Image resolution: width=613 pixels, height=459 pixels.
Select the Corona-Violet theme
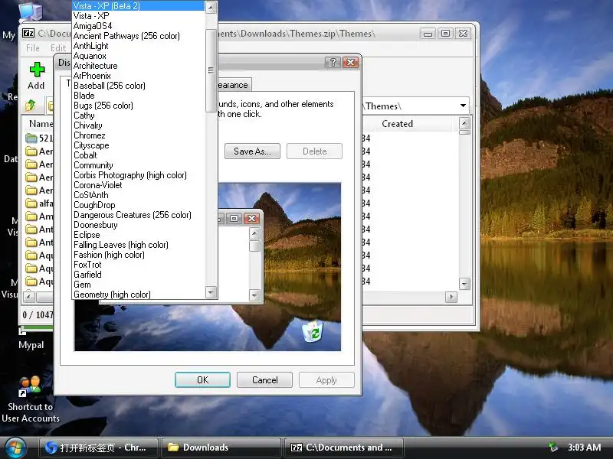click(139, 185)
